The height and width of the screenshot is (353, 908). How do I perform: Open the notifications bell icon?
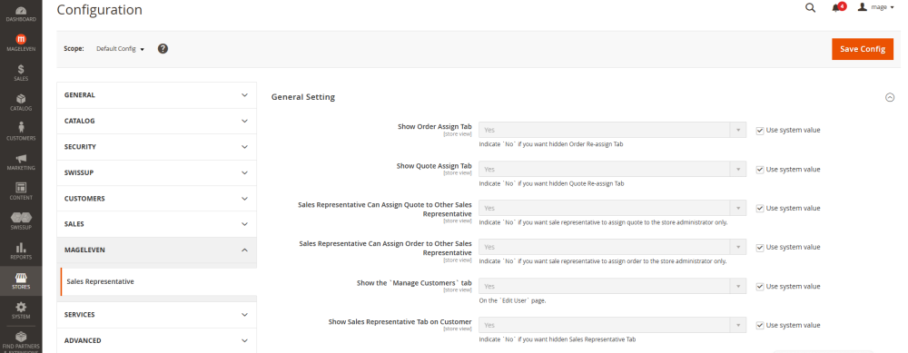[x=836, y=7]
